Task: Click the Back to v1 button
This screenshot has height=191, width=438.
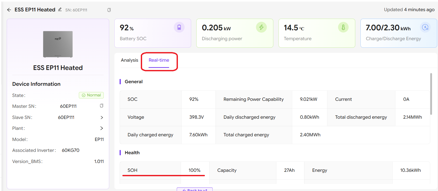Action: pos(194,189)
